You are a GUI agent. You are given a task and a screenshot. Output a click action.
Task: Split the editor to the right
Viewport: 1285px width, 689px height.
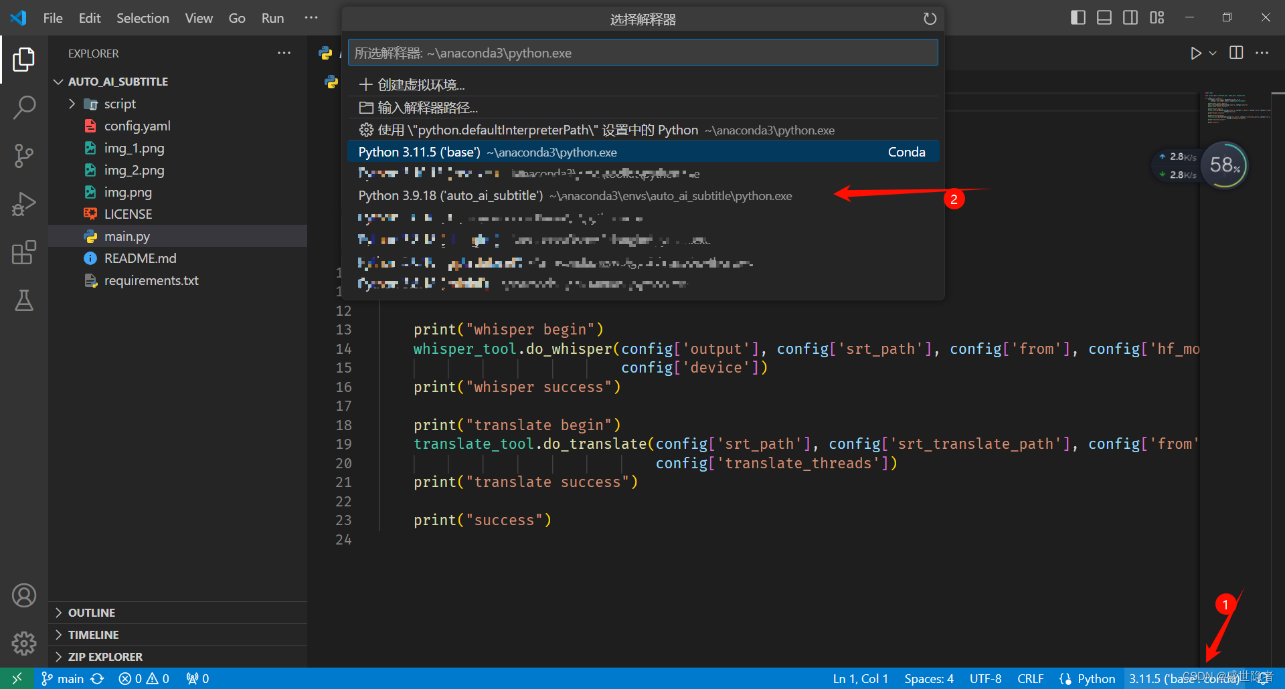(1236, 53)
